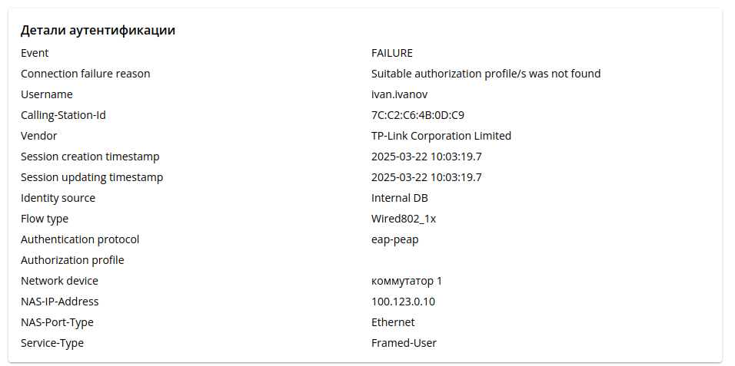
Task: Click the vendor value TP-Link Corporation Limited
Action: (441, 136)
